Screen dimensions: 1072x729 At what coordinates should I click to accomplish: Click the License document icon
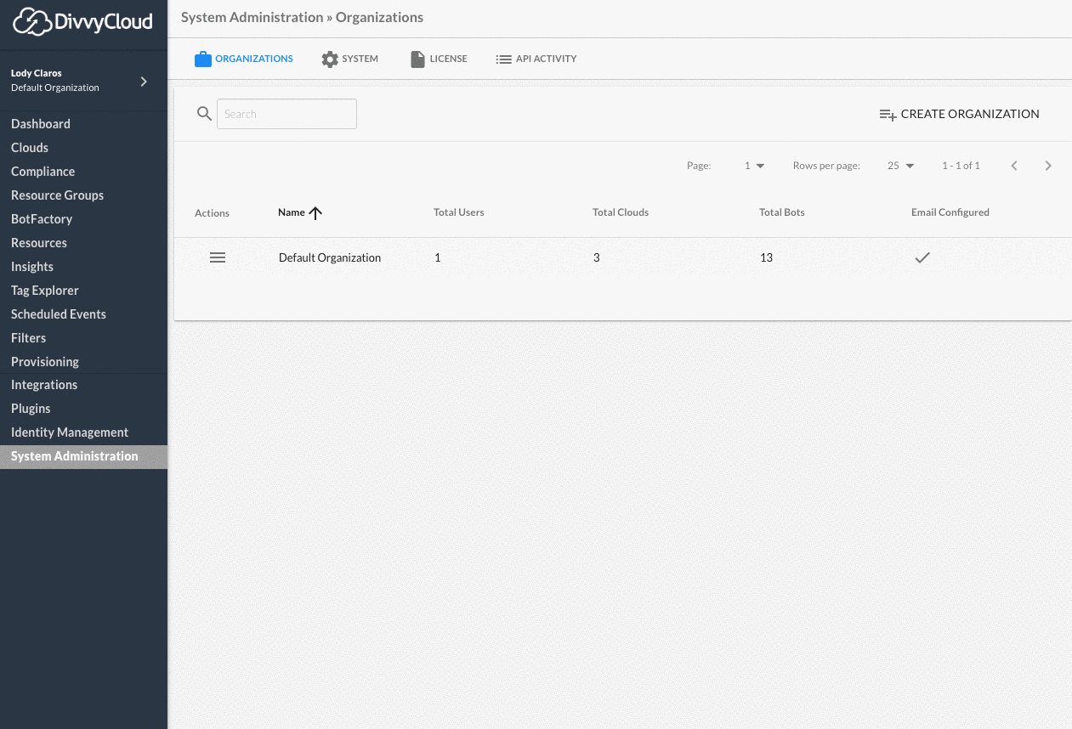[x=417, y=59]
